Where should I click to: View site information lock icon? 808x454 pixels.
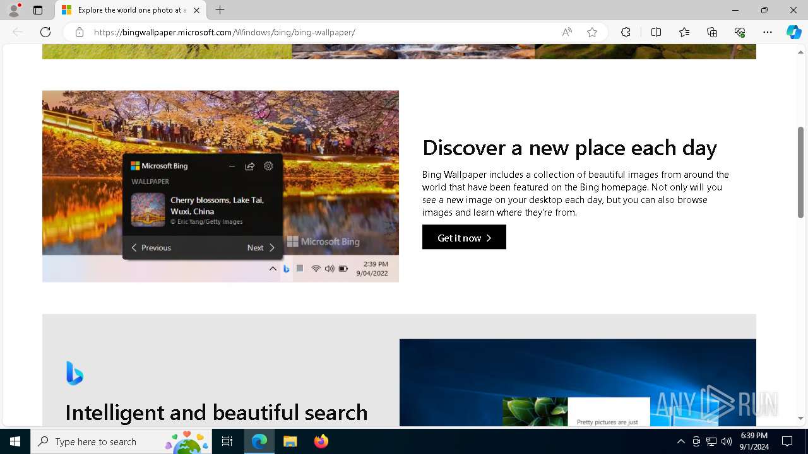point(80,32)
